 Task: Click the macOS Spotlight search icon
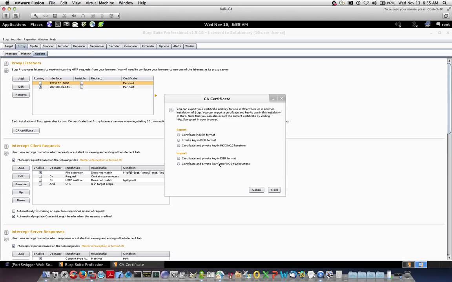[x=445, y=3]
